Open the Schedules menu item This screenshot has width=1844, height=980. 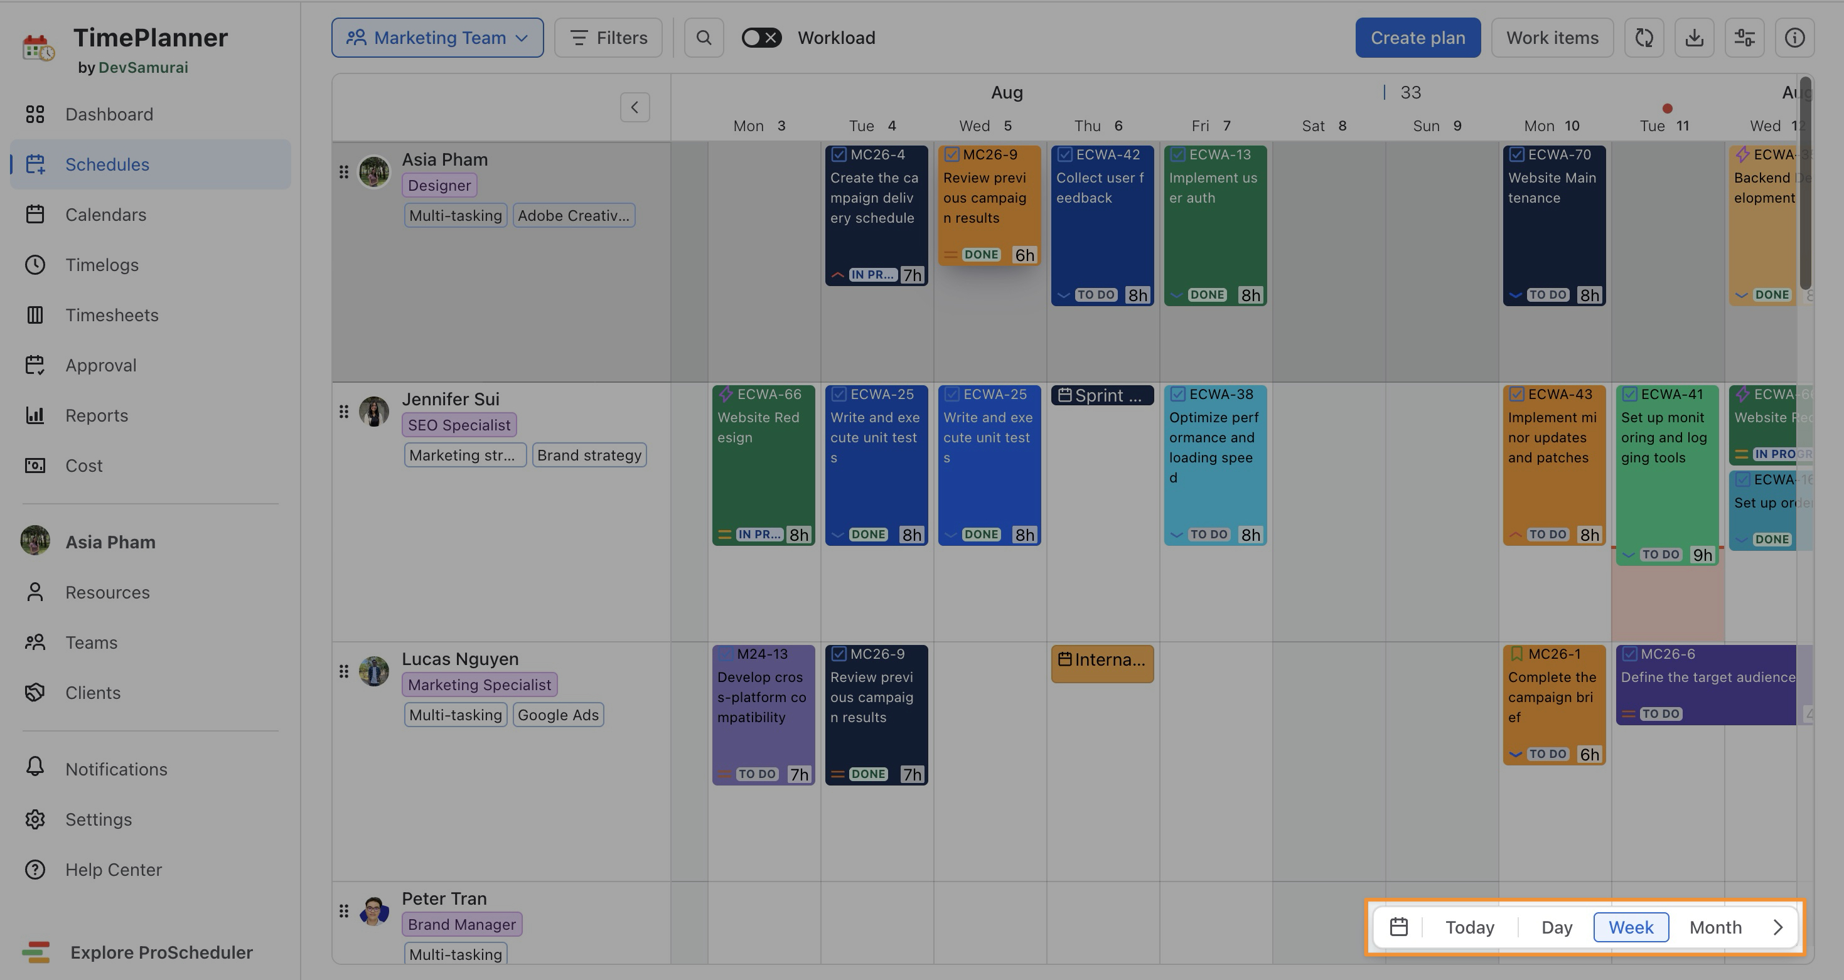[x=151, y=164]
